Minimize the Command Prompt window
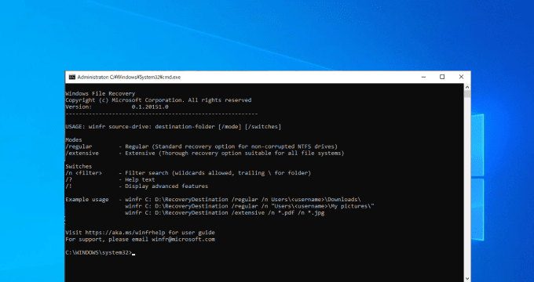 (423, 77)
